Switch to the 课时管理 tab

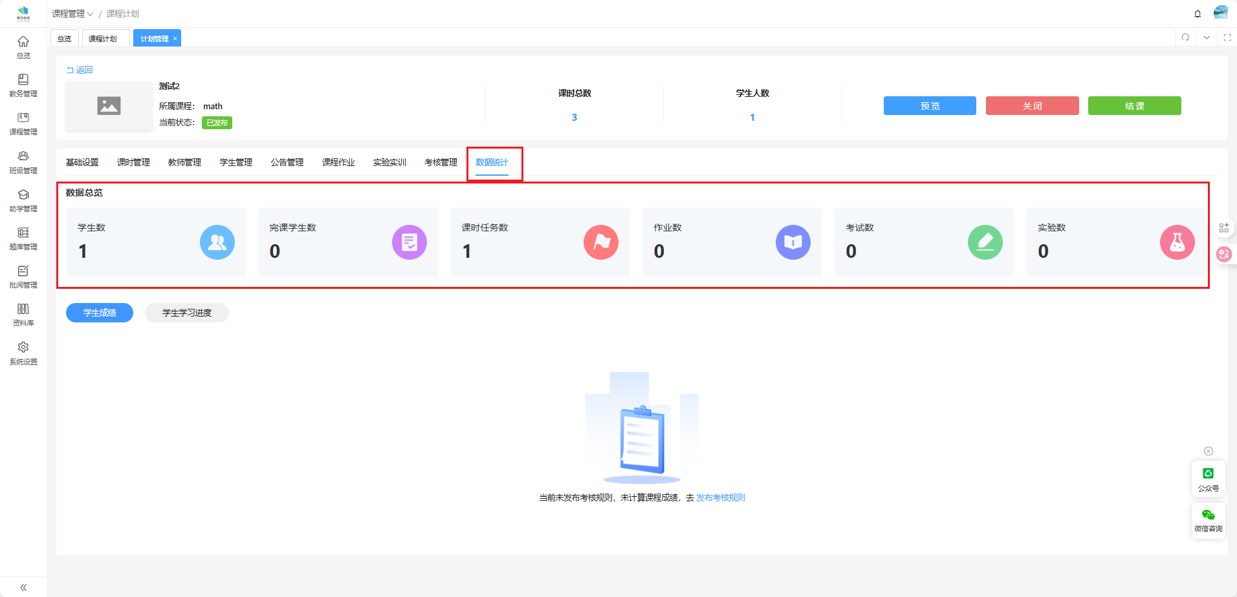tap(133, 162)
